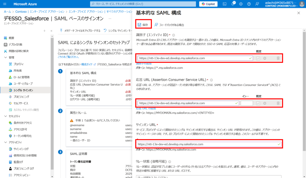This screenshot has height=178, width=306.
Task: Show info icon in identifier row
Action: [x=265, y=58]
